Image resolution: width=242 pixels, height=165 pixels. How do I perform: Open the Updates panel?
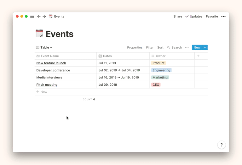(194, 16)
